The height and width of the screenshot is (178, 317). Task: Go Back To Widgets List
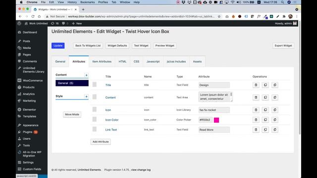tap(88, 45)
